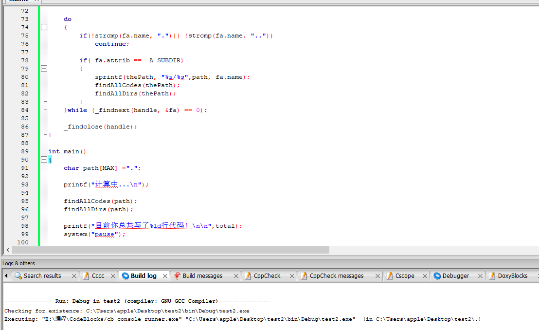Image resolution: width=539 pixels, height=330 pixels.
Task: Click the '_A_SUBDIR' constant in the code
Action: point(162,60)
